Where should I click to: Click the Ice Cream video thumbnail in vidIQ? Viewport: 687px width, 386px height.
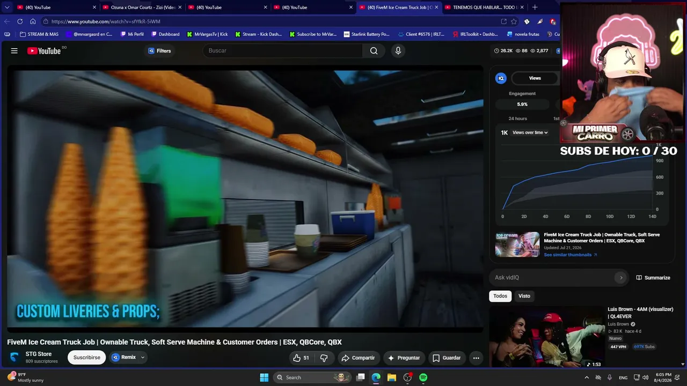517,244
